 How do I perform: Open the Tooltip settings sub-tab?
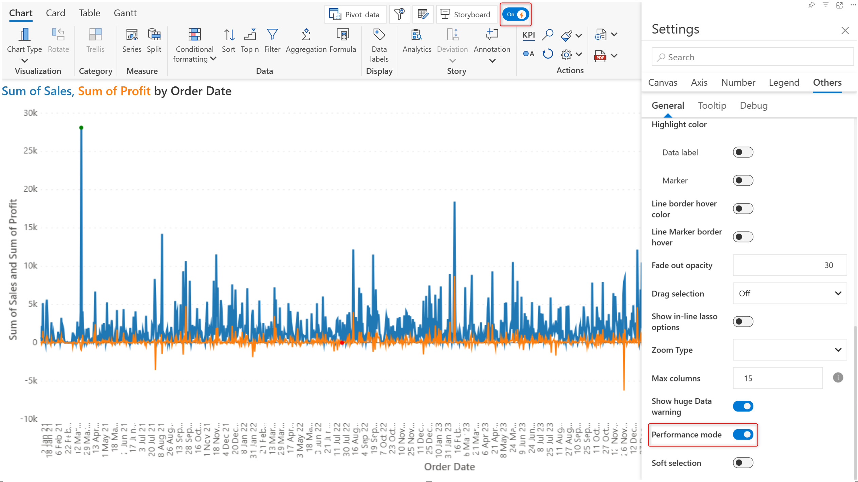(x=712, y=105)
